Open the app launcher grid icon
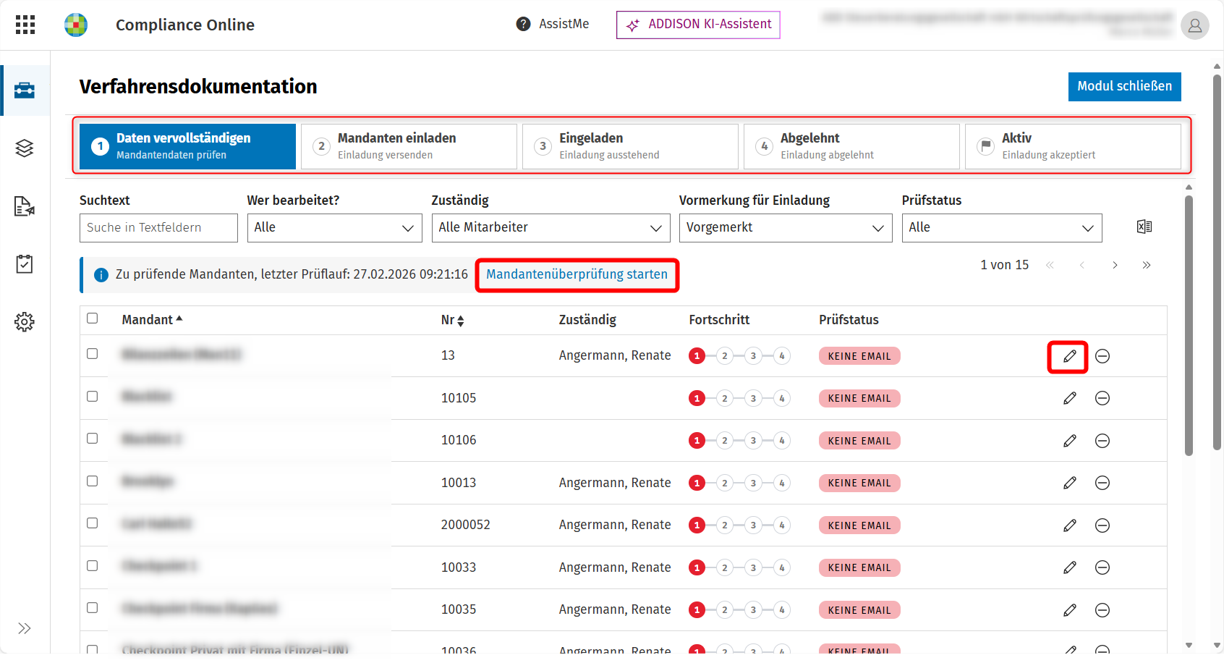The height and width of the screenshot is (663, 1224). click(25, 25)
